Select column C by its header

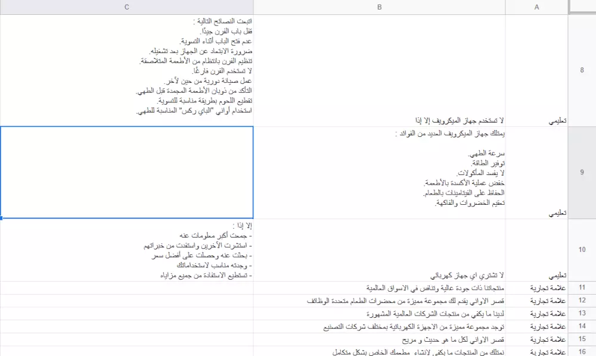[126, 7]
